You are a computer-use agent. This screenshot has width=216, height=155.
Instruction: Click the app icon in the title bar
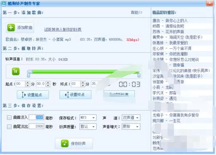(x=4, y=3)
